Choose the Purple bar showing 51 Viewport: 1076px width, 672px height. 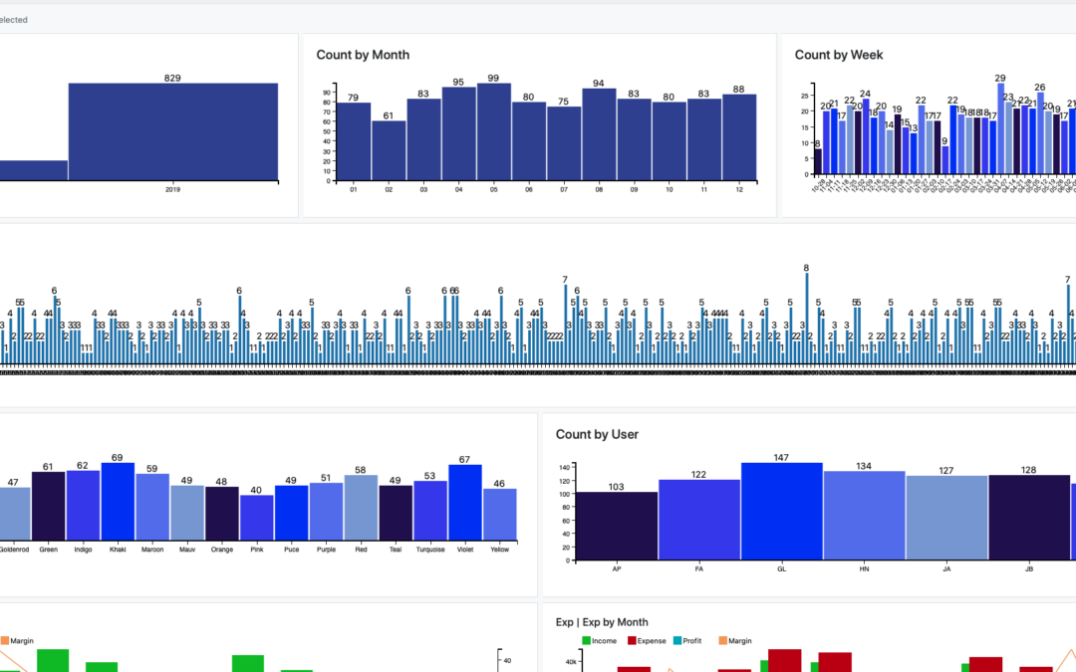pyautogui.click(x=326, y=512)
